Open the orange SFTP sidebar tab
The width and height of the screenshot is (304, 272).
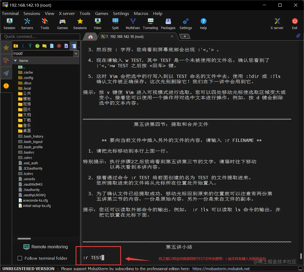(6, 86)
